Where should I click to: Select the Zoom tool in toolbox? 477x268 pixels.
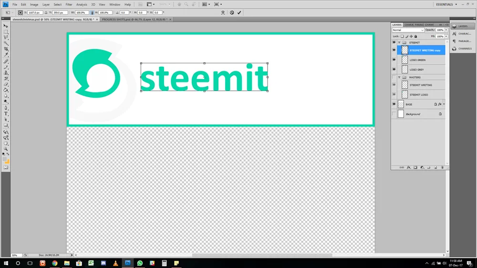(x=6, y=149)
